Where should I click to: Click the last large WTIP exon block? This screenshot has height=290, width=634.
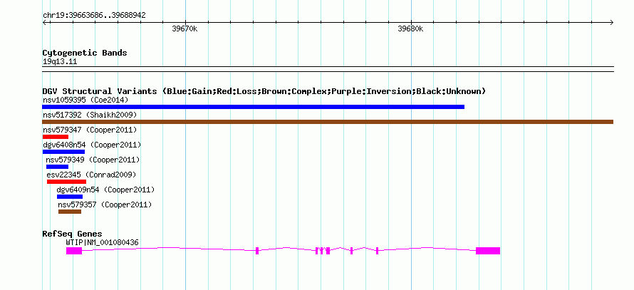pyautogui.click(x=488, y=251)
